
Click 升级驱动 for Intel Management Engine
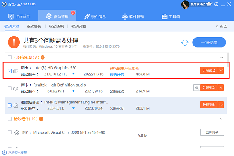[x=209, y=105]
